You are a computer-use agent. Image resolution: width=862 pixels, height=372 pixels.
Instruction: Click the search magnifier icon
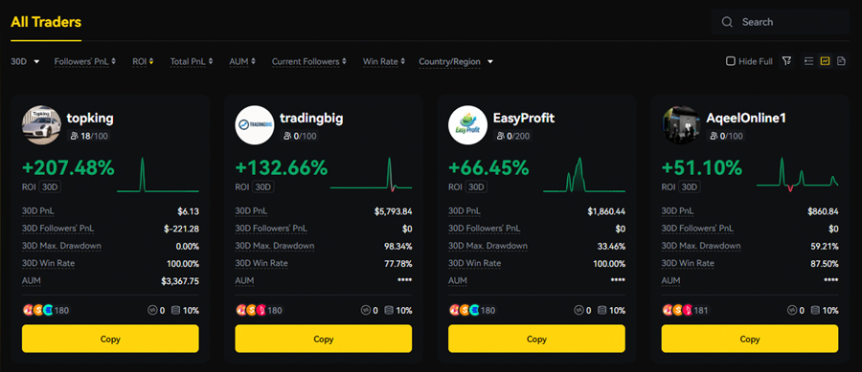tap(727, 22)
